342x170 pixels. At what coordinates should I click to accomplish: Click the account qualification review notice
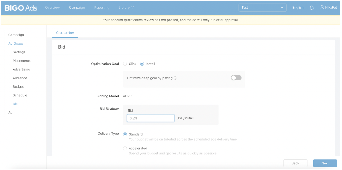coord(171,20)
